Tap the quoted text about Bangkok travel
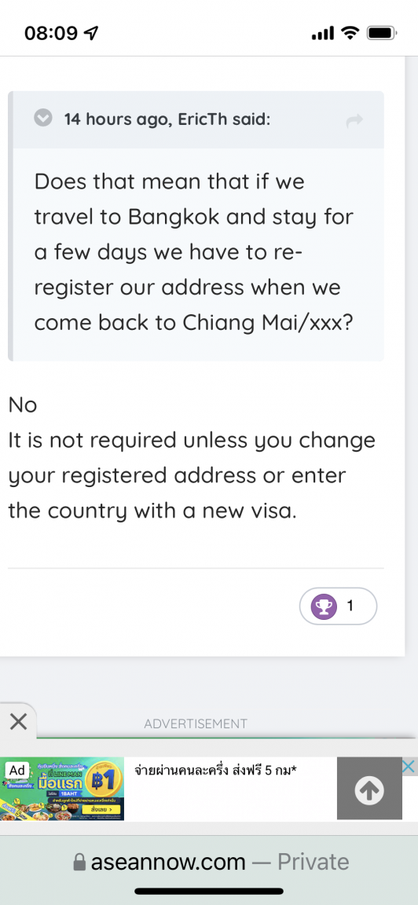 pos(194,252)
